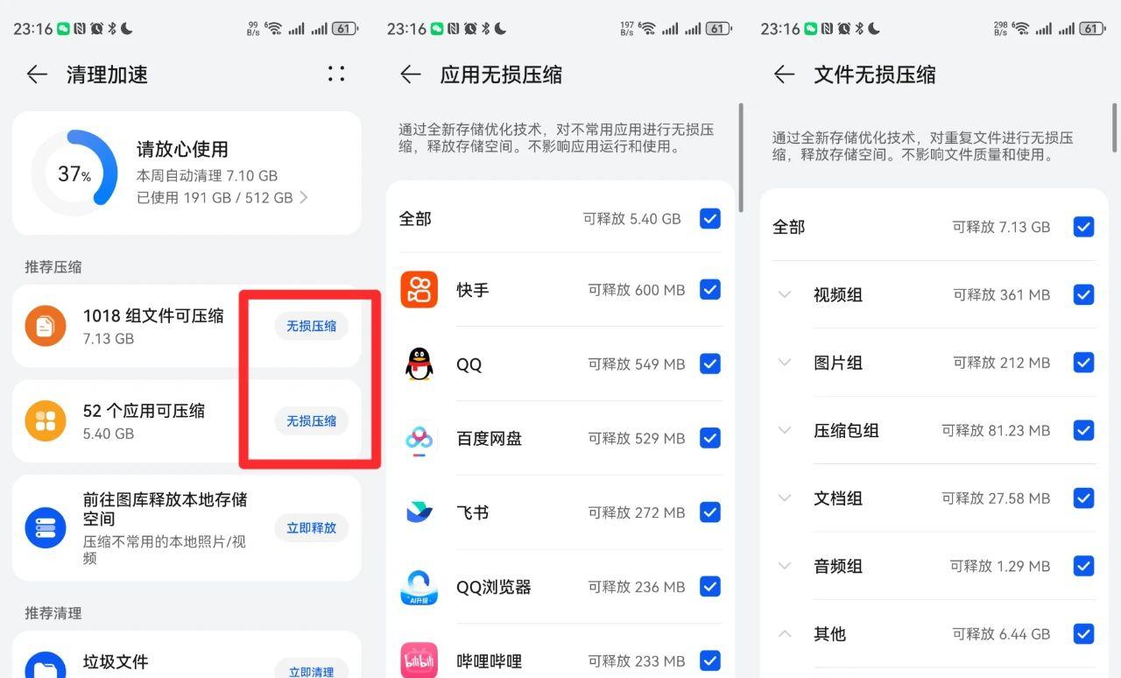Screen dimensions: 1121x678
Task: Tap 无损压缩 for 1018 组文件
Action: 312,326
